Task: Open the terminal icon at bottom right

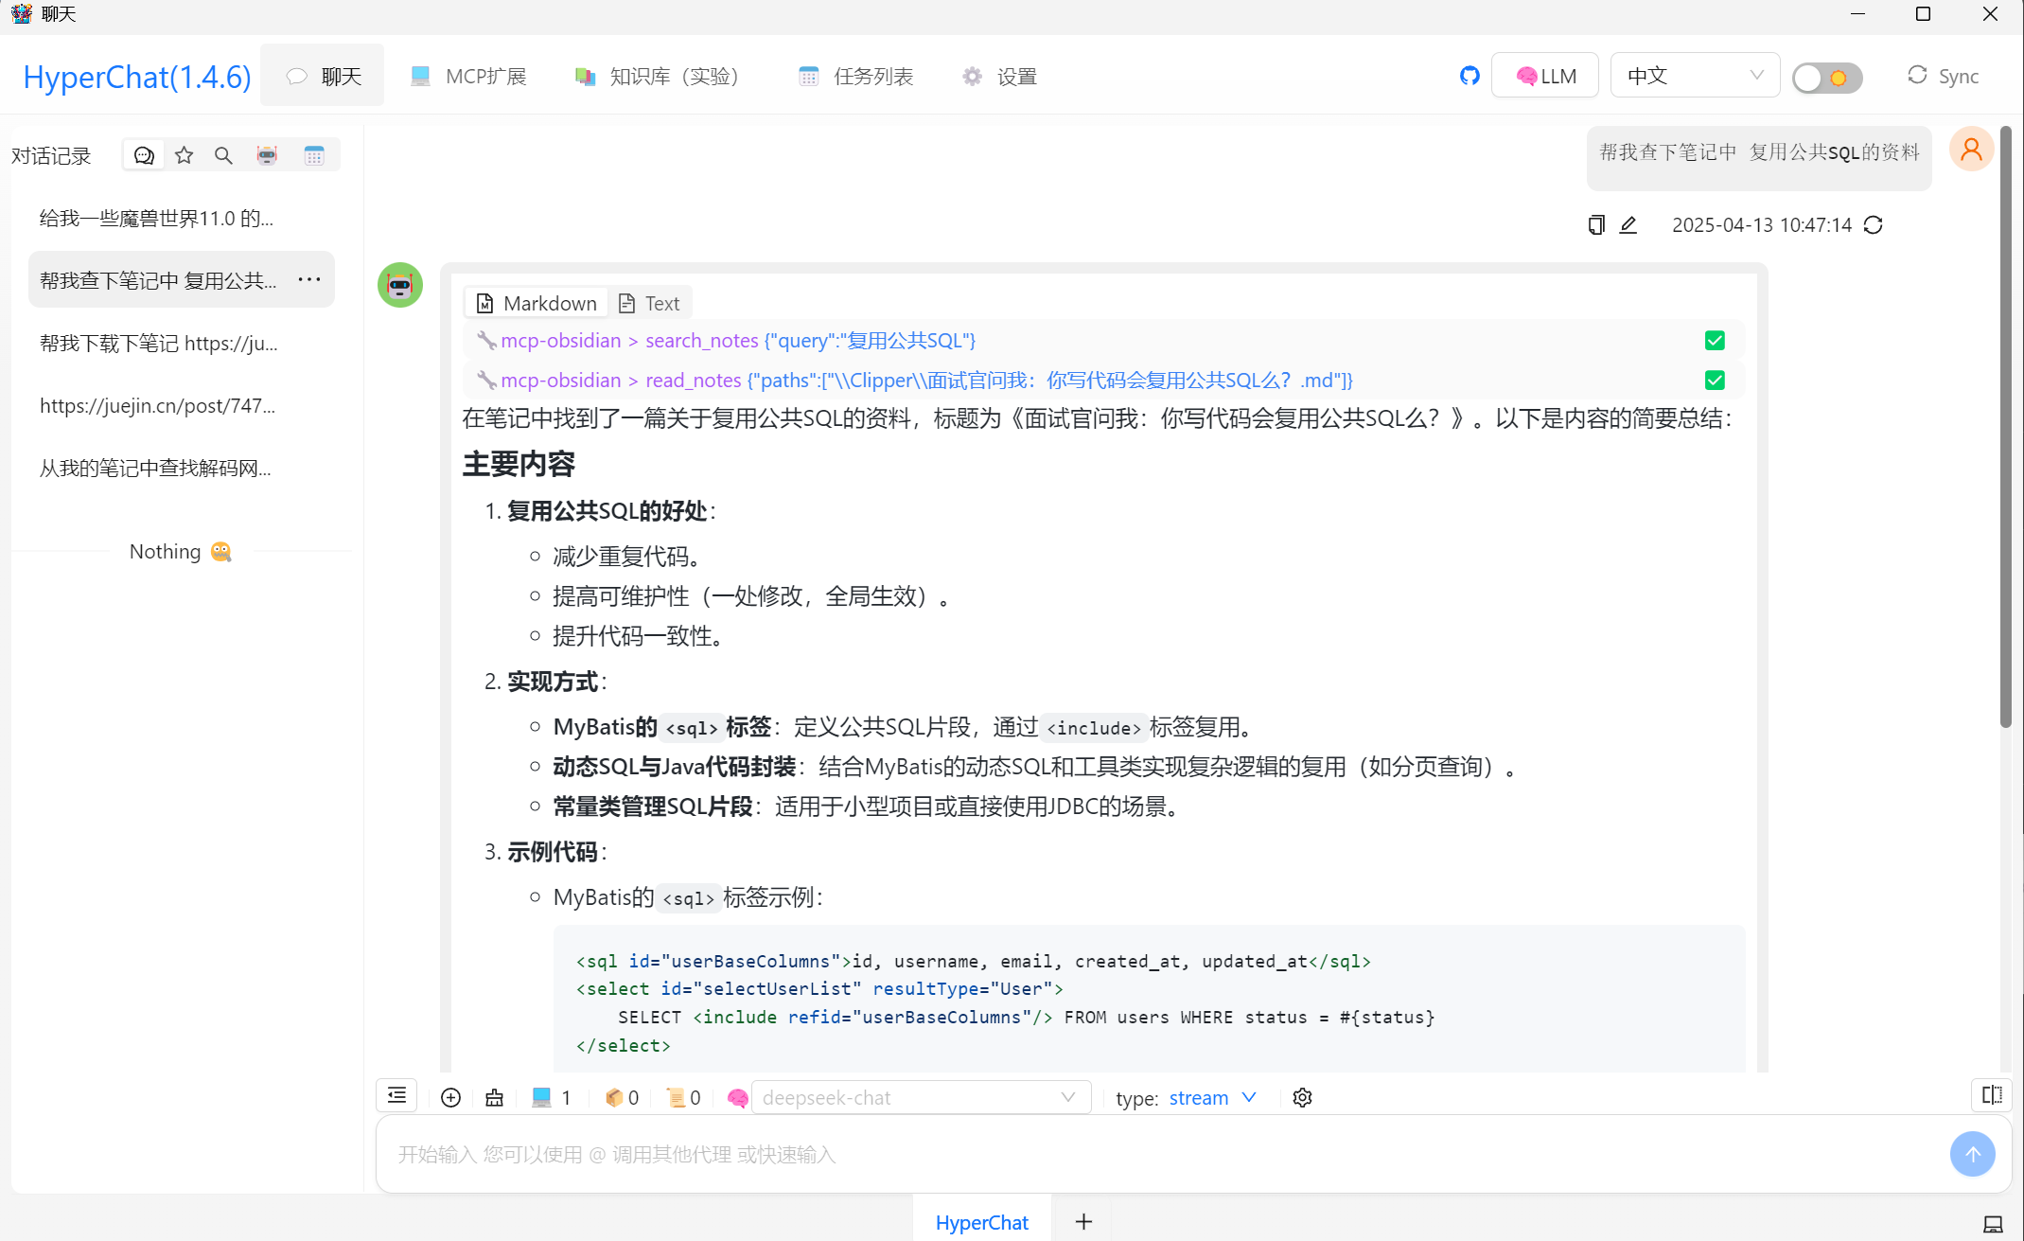Action: [1993, 1224]
